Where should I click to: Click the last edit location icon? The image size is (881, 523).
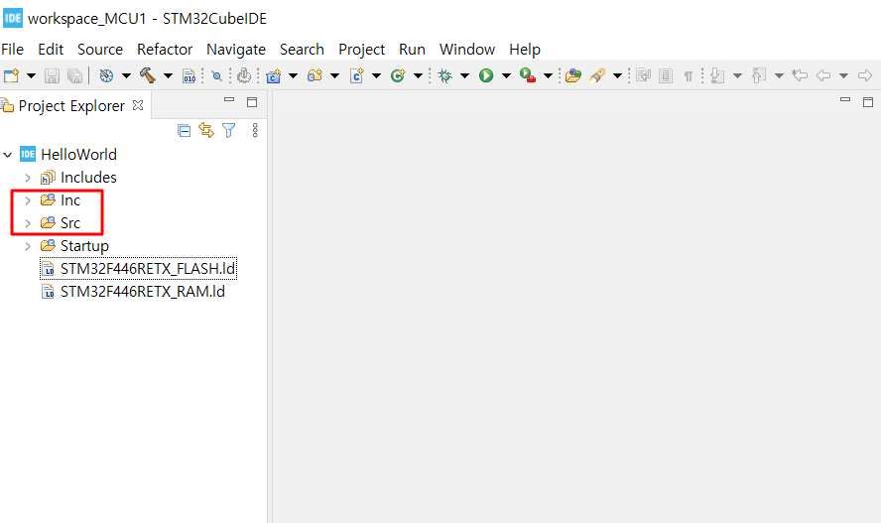pos(800,75)
